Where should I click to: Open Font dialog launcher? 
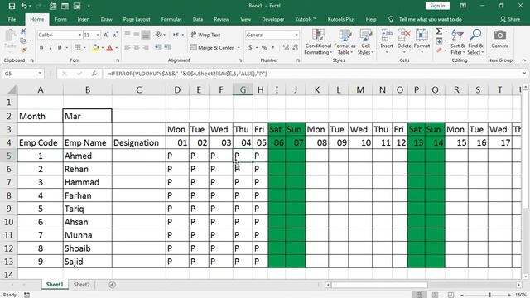pyautogui.click(x=118, y=60)
